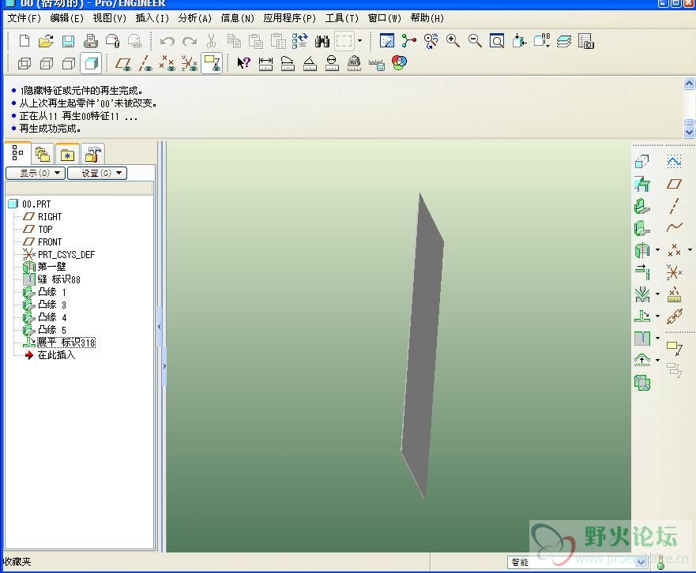This screenshot has height=573, width=696.
Task: Click the zoom in magnifier icon
Action: [453, 41]
